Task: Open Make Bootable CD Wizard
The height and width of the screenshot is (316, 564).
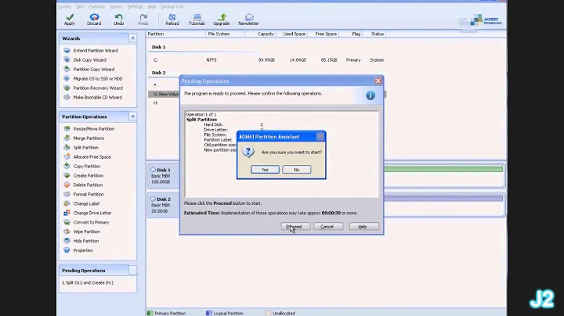Action: [x=92, y=97]
